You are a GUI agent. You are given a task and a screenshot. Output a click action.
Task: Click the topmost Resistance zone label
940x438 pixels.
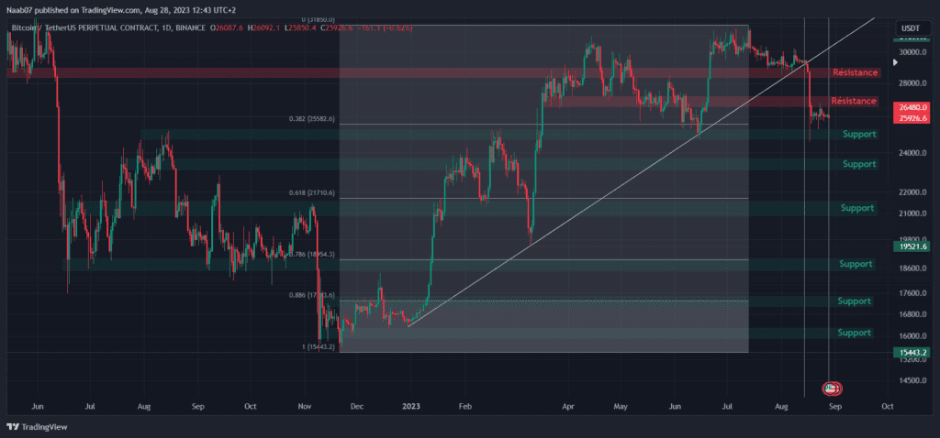coord(856,72)
